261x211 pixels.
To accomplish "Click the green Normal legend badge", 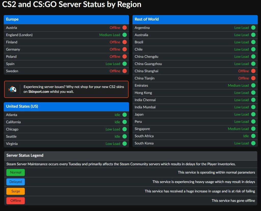I will coord(16,172).
